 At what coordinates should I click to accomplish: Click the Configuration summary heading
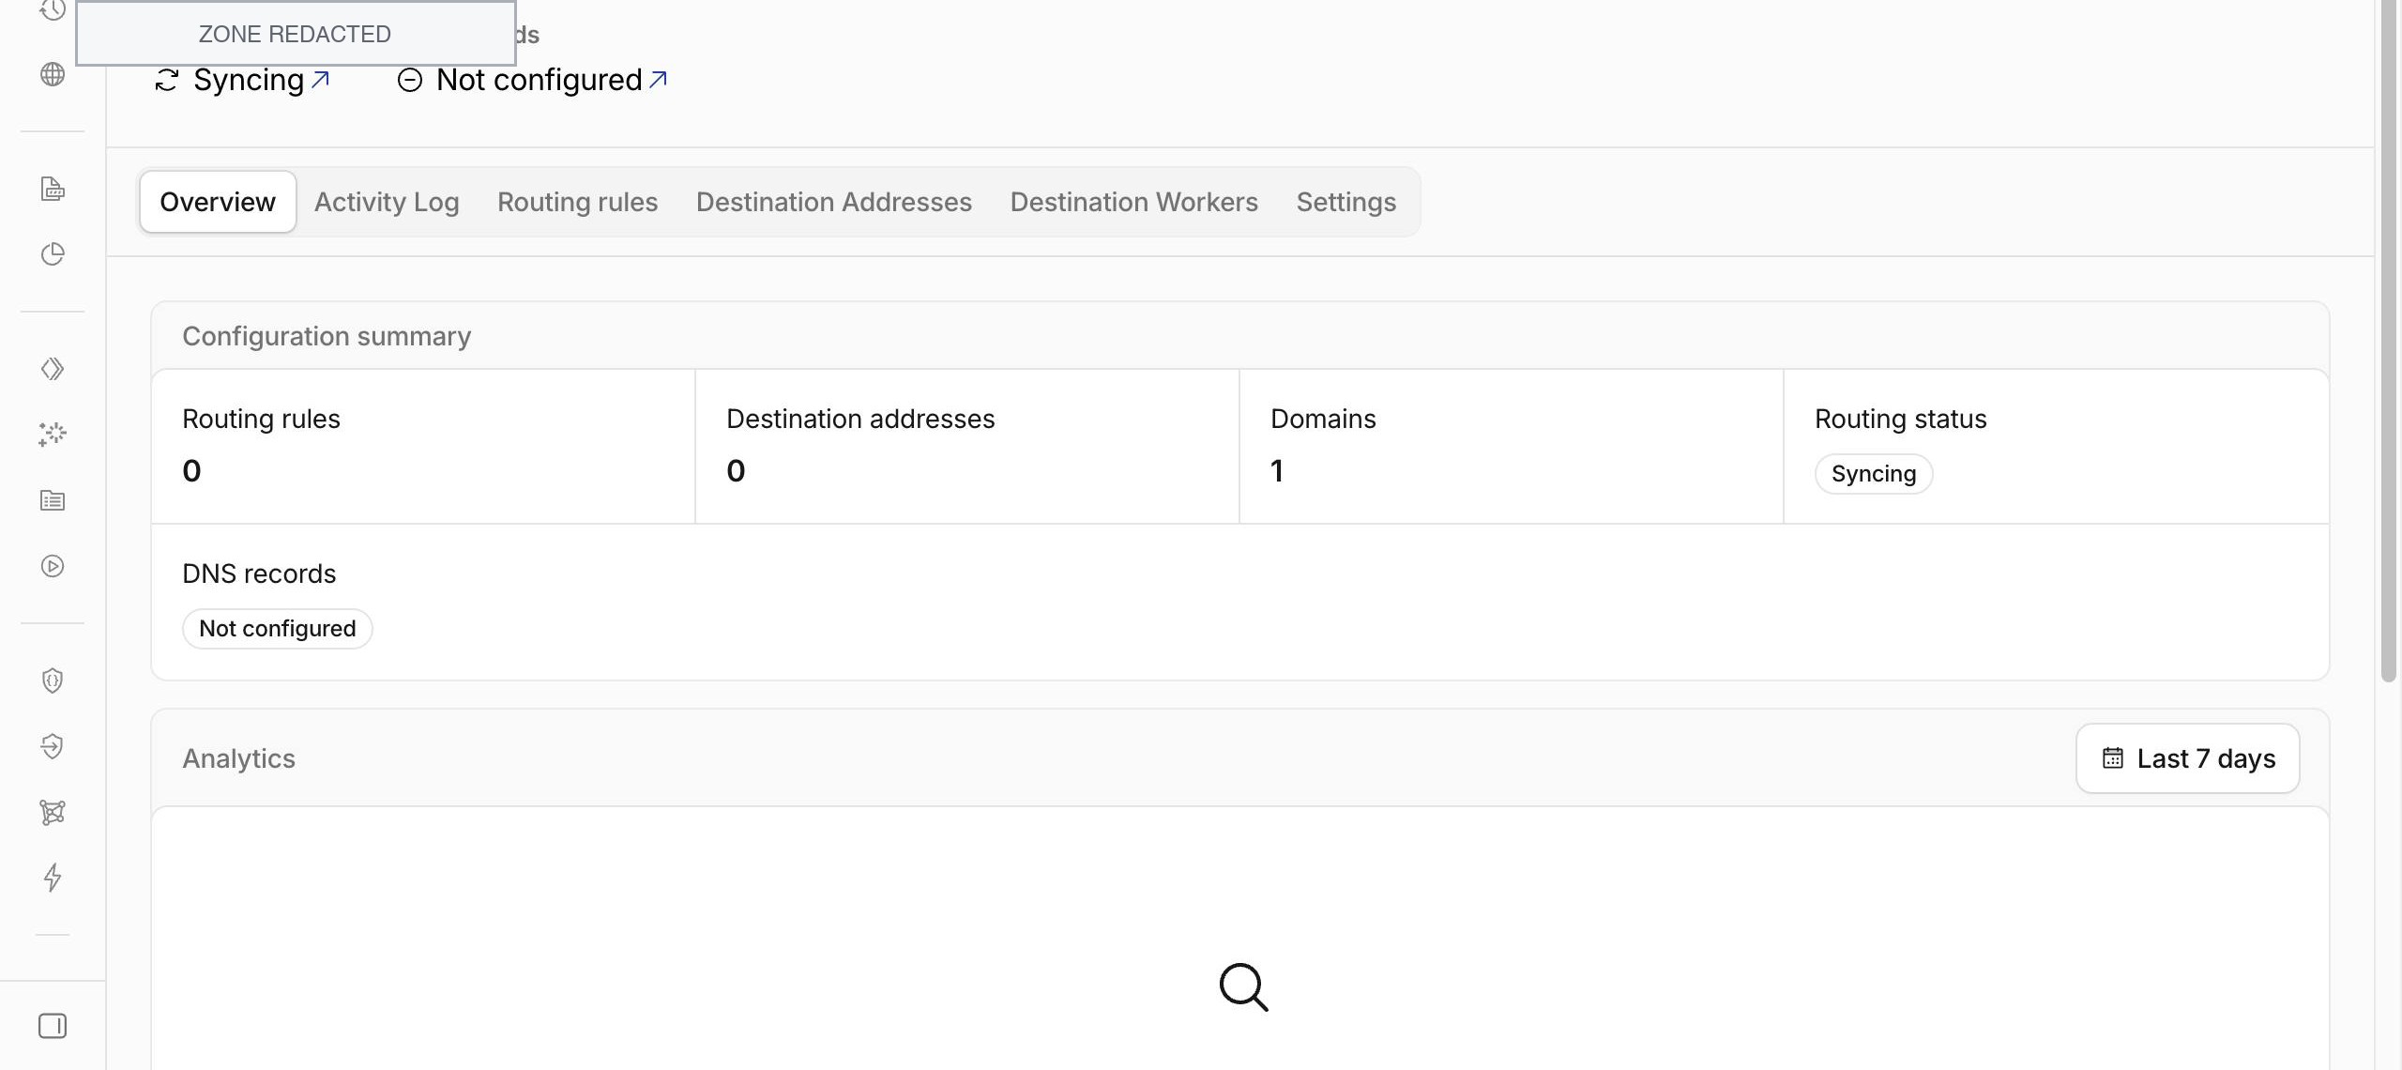[327, 336]
